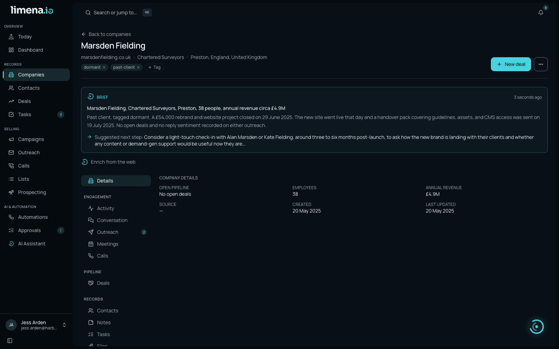This screenshot has height=349, width=559.
Task: Switch to the Activity tab
Action: [x=116, y=208]
